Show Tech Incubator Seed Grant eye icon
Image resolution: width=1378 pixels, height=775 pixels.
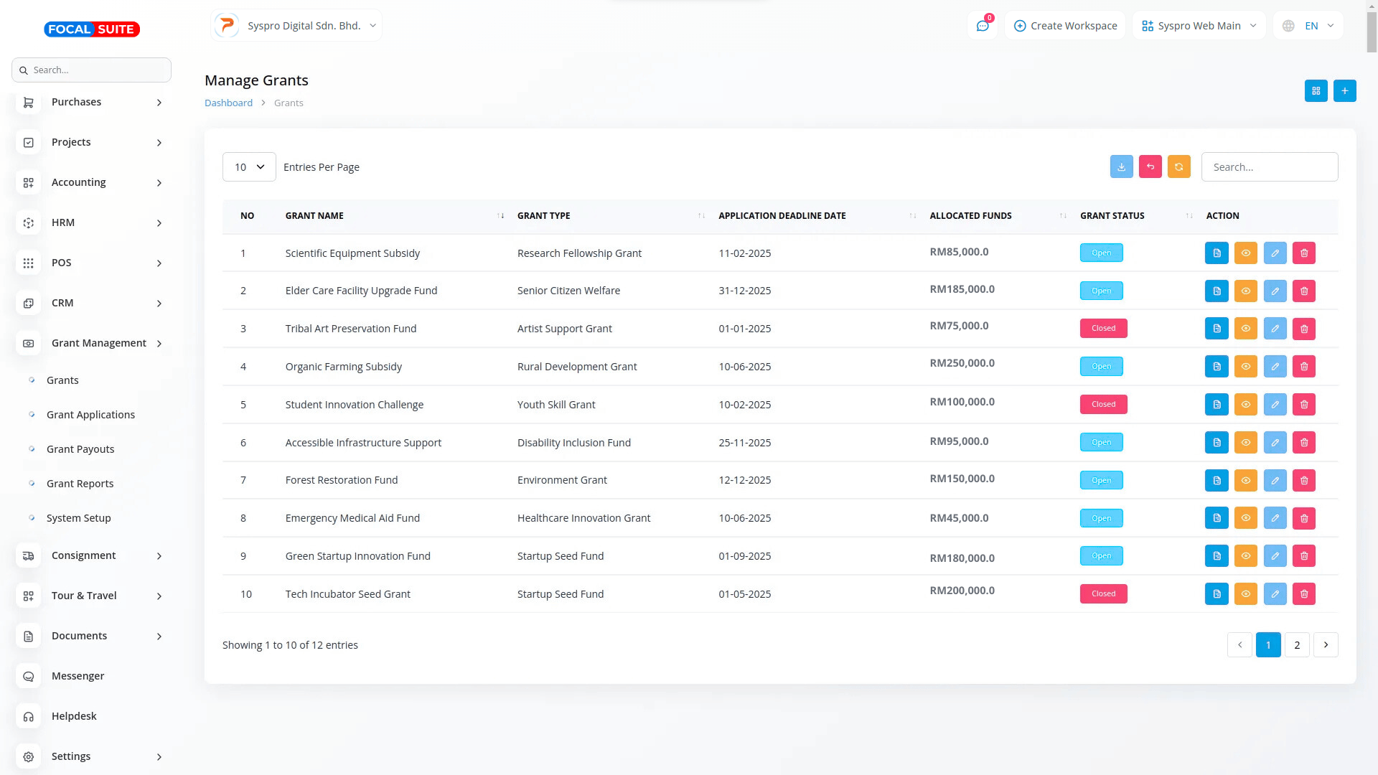tap(1245, 594)
